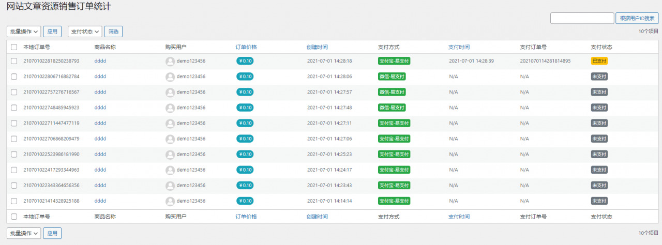662x245 pixels.
Task: Click user avatar in order 210701021414328925188 row
Action: coord(170,201)
